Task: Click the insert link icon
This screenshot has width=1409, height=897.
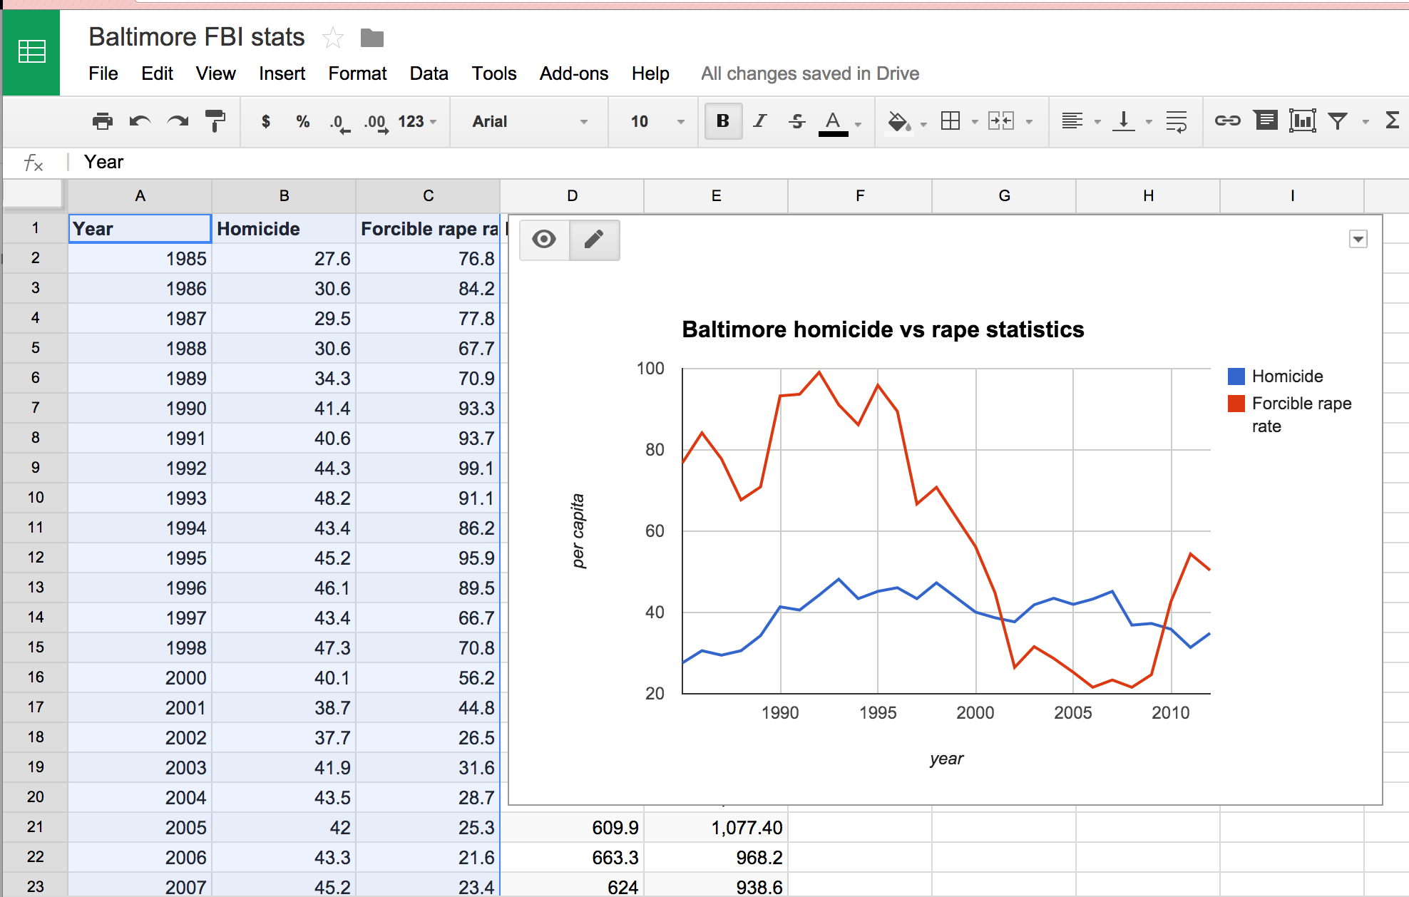Action: point(1227,121)
